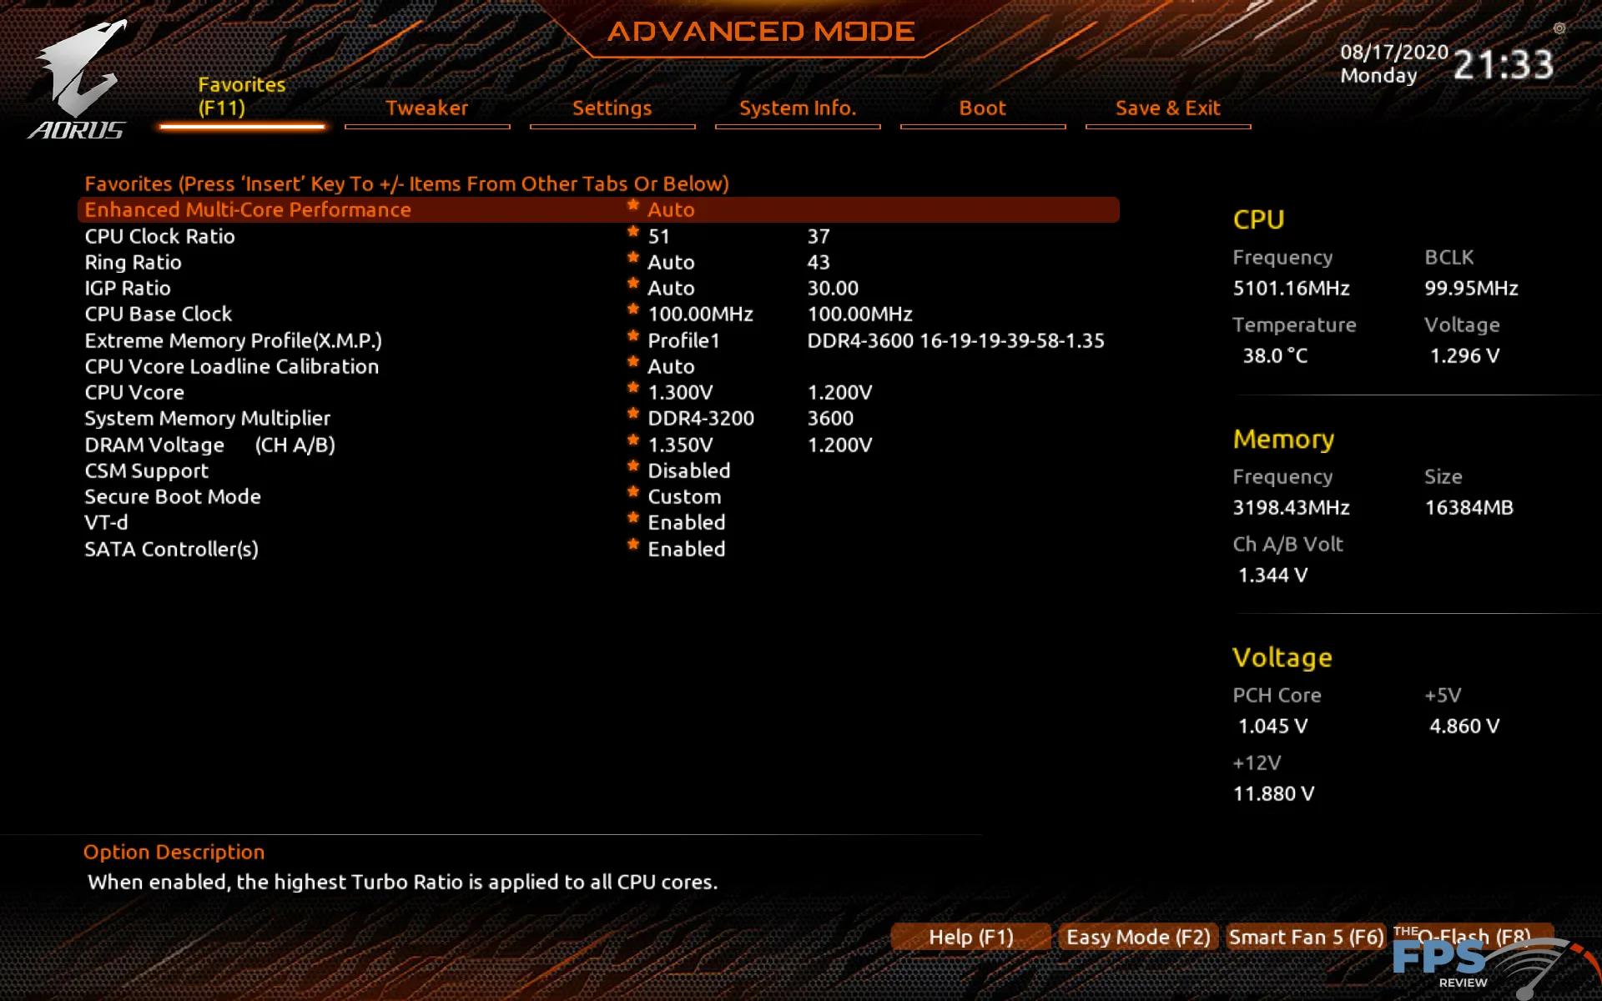1602x1001 pixels.
Task: Click favorite star for CPU Clock Ratio
Action: (x=633, y=232)
